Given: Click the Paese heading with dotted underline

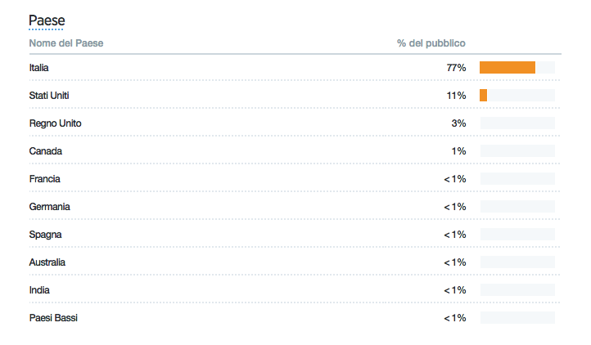Looking at the screenshot, I should coord(47,21).
